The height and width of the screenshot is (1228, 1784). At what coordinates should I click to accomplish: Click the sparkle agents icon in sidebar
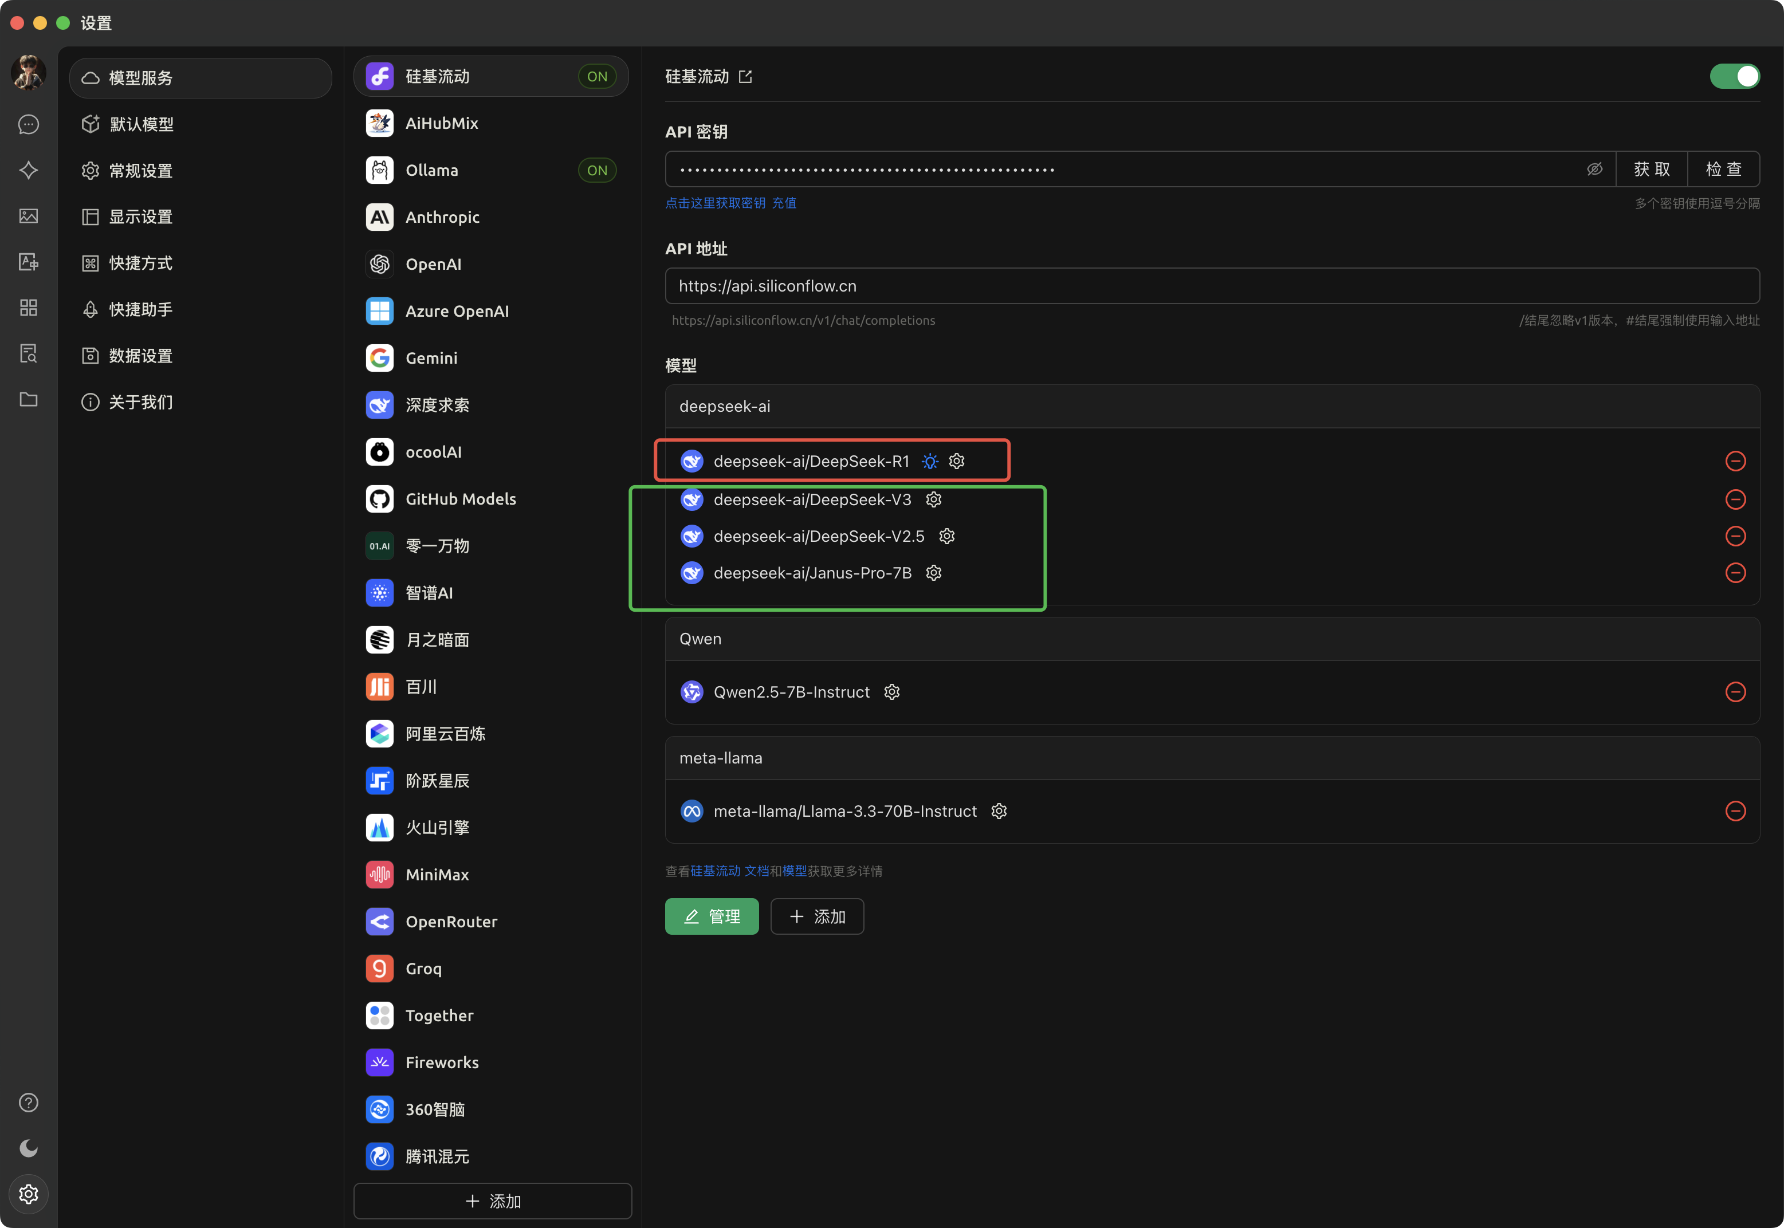point(29,170)
